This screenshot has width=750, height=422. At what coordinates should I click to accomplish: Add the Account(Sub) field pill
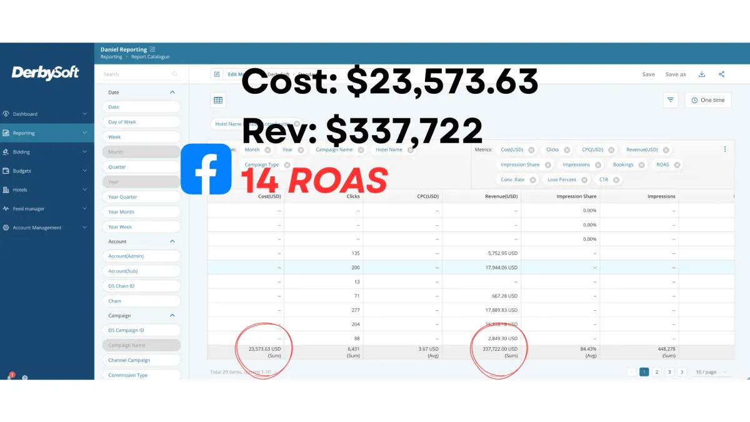click(141, 271)
